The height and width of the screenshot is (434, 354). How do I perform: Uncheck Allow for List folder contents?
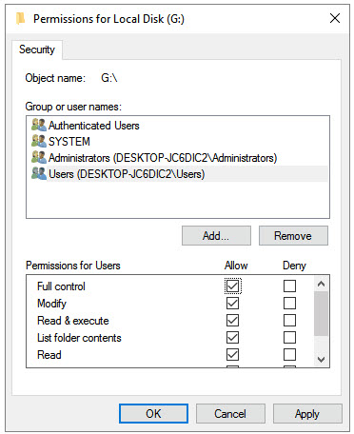pos(232,338)
